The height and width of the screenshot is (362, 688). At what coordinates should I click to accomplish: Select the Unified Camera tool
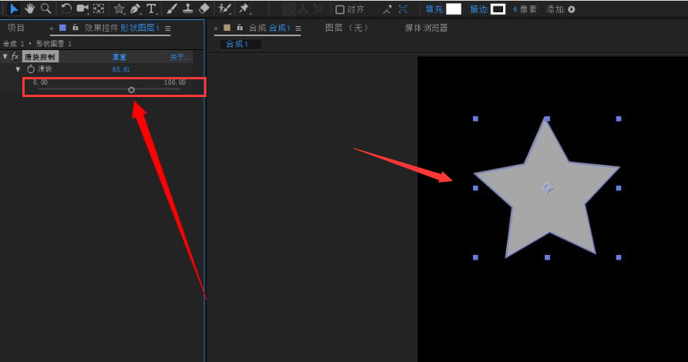[82, 8]
